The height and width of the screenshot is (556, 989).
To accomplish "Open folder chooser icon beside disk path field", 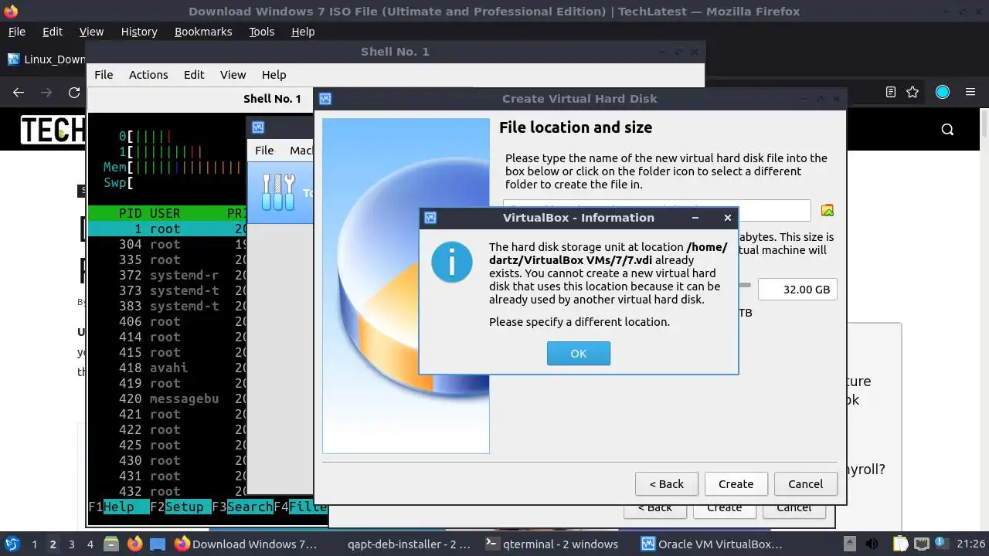I will pos(828,210).
